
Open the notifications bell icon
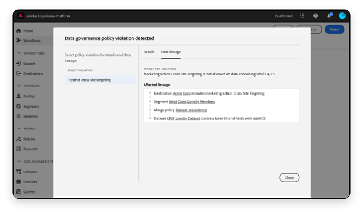pos(329,16)
